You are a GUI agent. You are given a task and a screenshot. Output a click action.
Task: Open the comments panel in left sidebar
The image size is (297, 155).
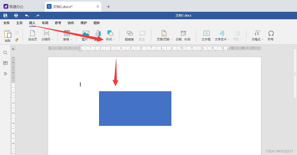(5, 63)
